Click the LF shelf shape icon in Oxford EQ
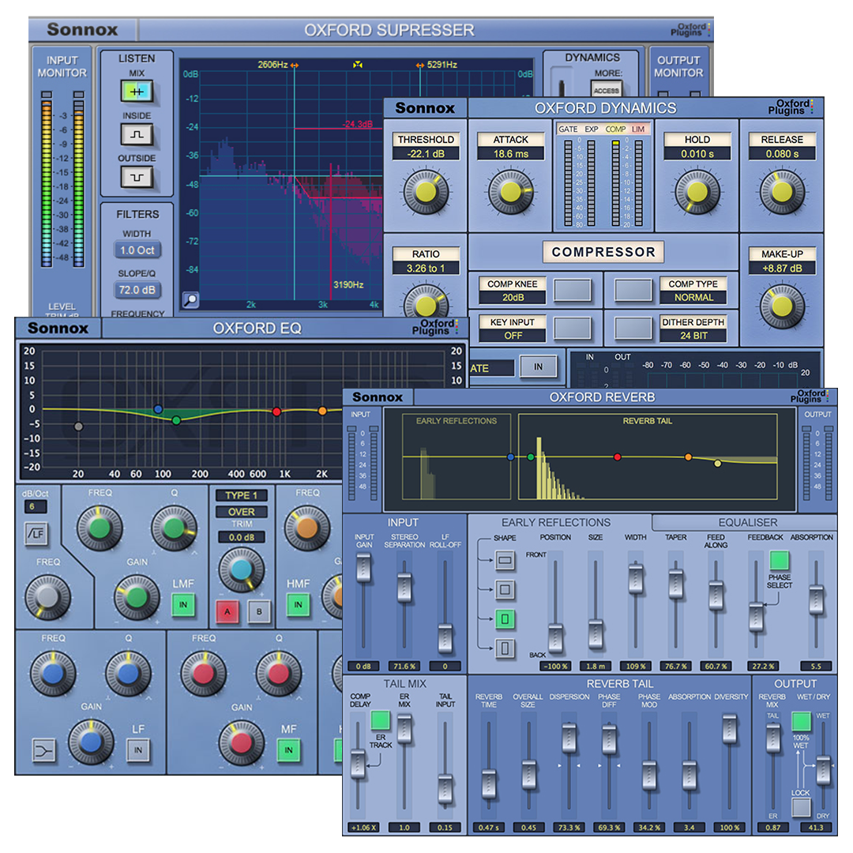This screenshot has width=853, height=853. coord(44,751)
